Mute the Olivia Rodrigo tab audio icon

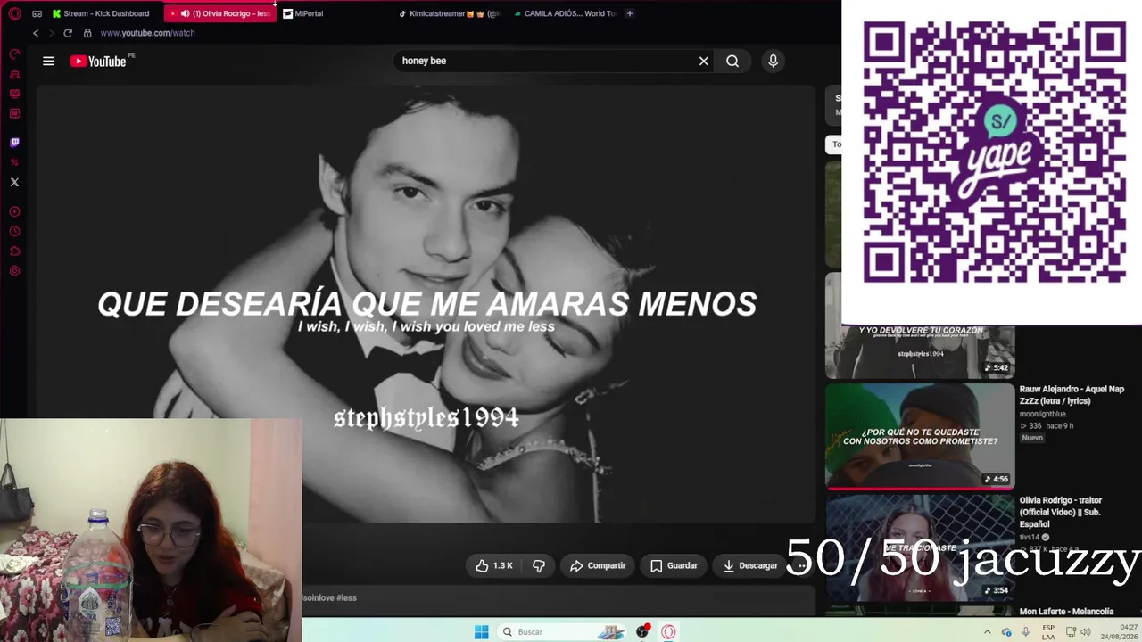click(185, 13)
